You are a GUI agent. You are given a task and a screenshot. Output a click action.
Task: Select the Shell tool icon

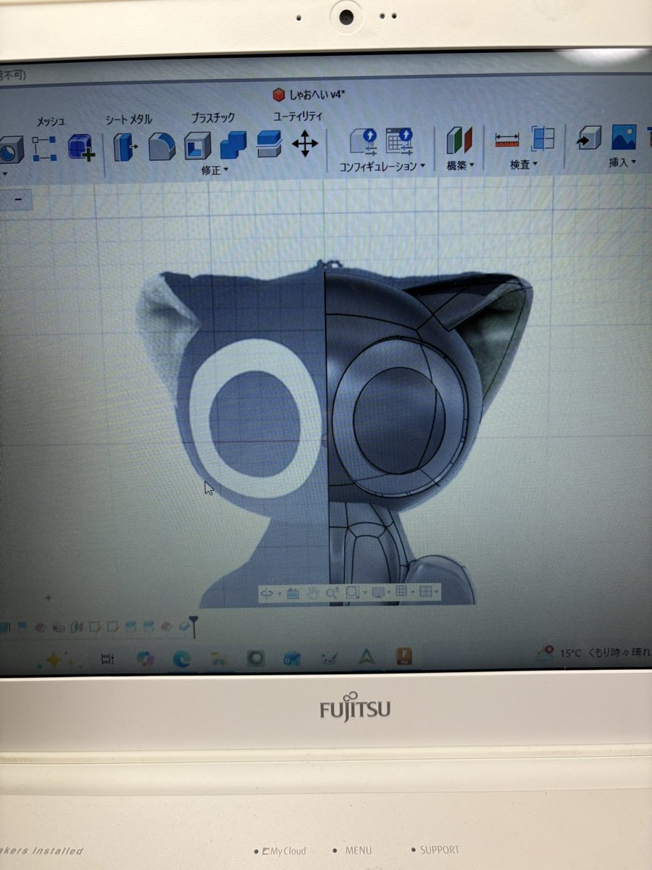(x=197, y=146)
